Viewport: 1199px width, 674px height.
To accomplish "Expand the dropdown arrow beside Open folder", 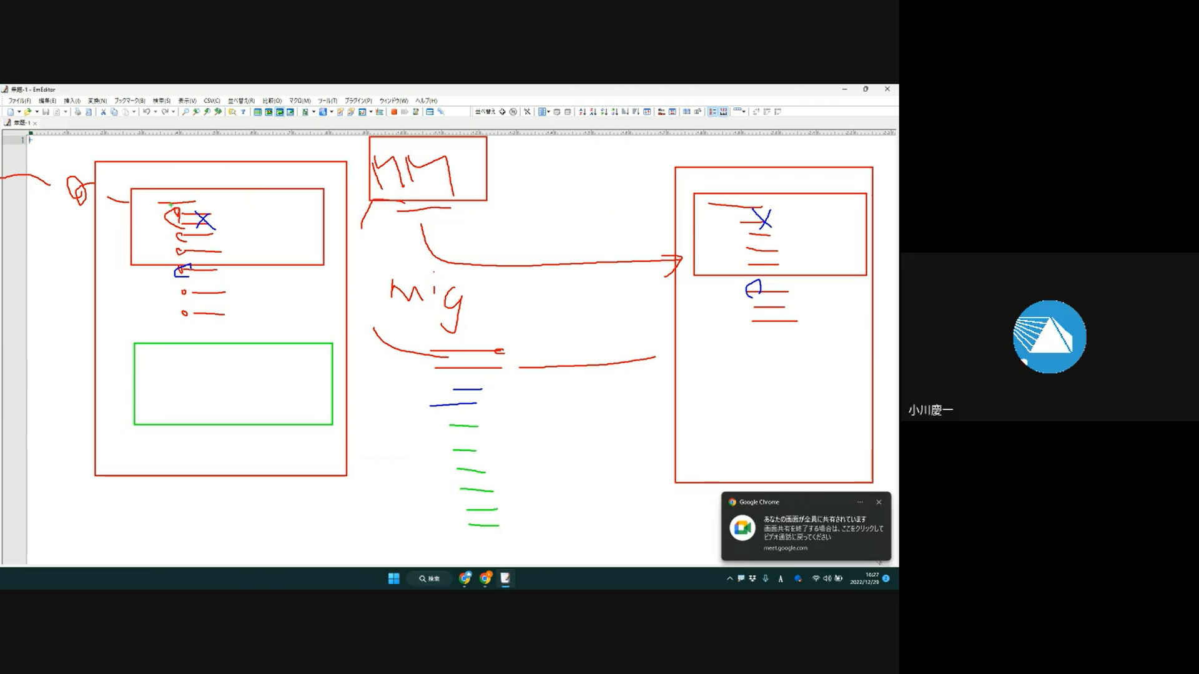I will [x=37, y=112].
